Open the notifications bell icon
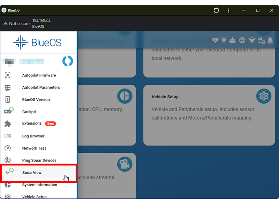The height and width of the screenshot is (203, 279). click(270, 40)
